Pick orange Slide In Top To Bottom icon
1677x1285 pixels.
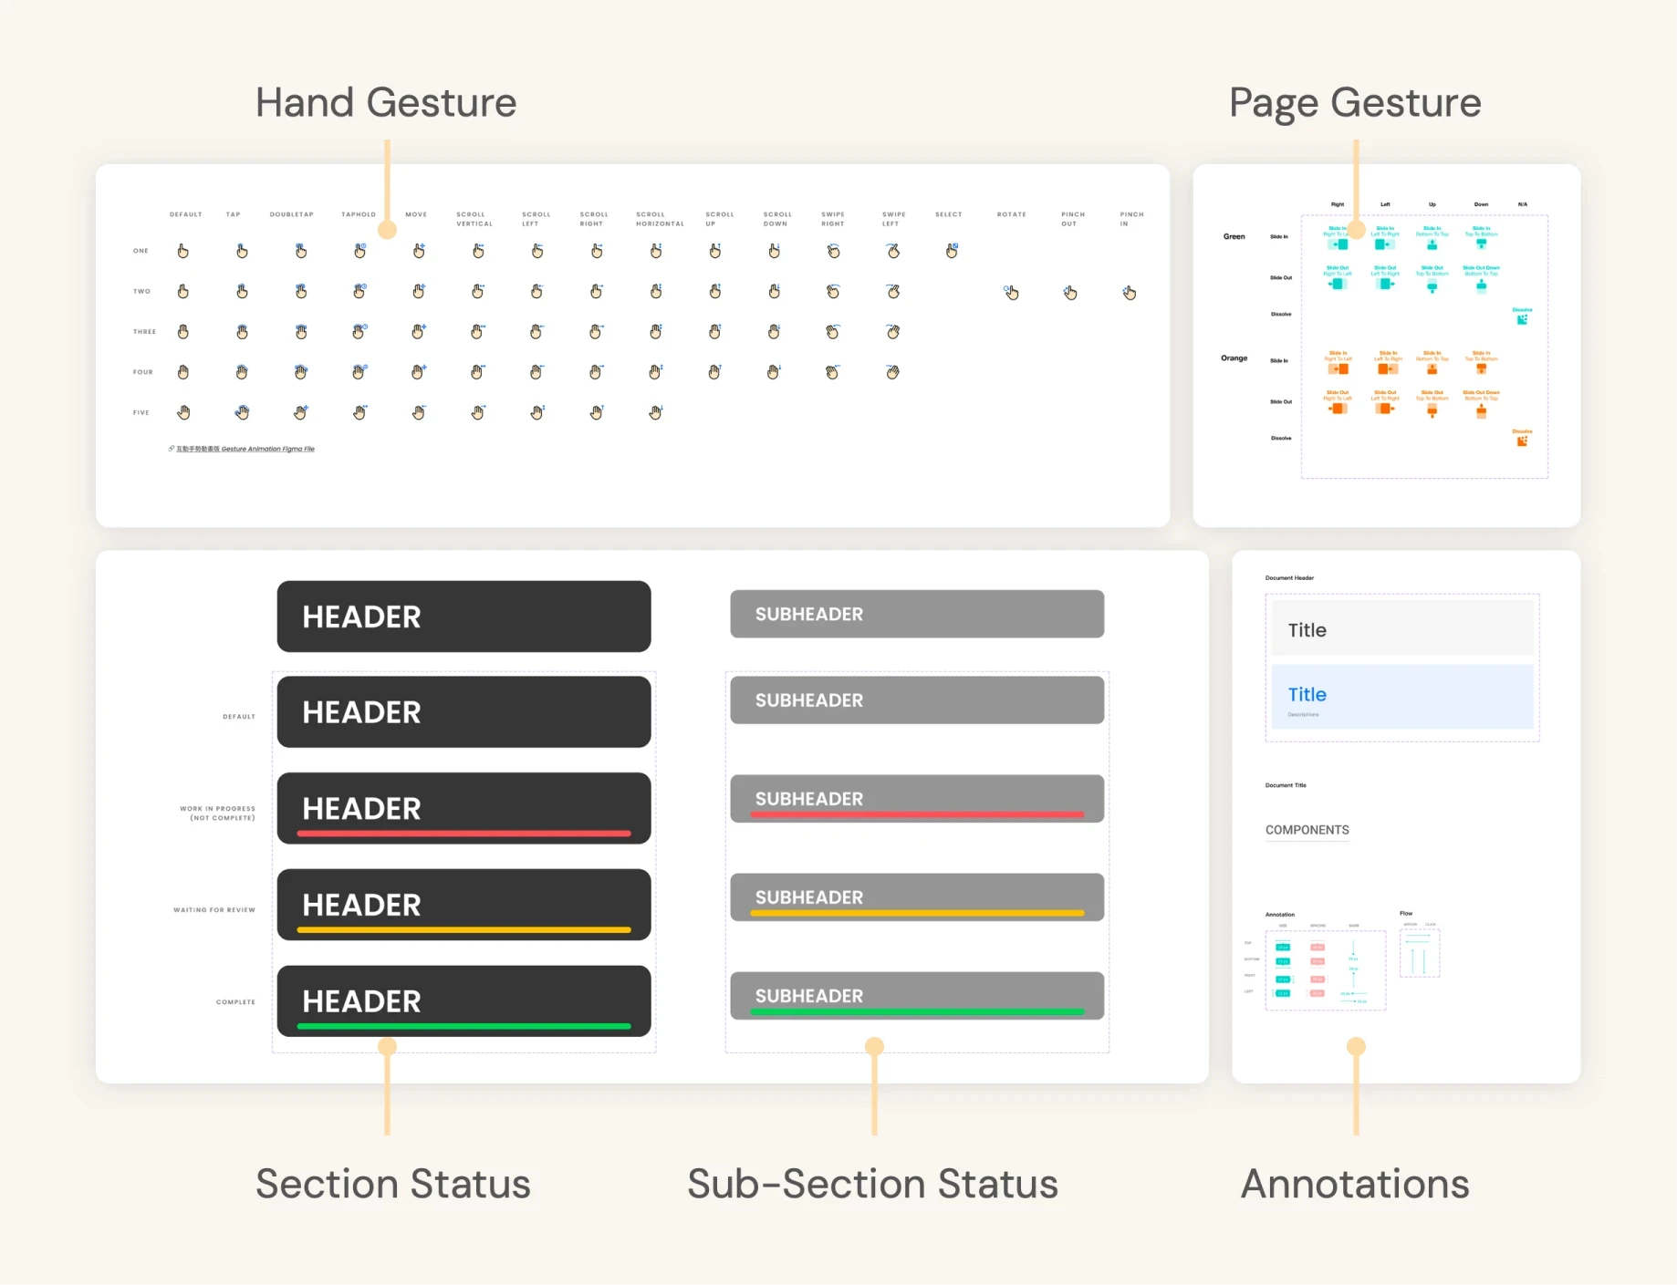click(x=1481, y=369)
